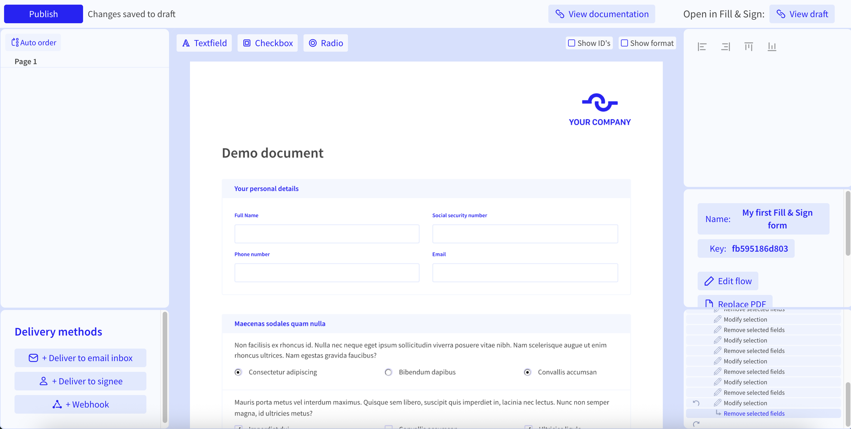The width and height of the screenshot is (851, 429).
Task: Click the Phone number input field
Action: click(x=327, y=273)
